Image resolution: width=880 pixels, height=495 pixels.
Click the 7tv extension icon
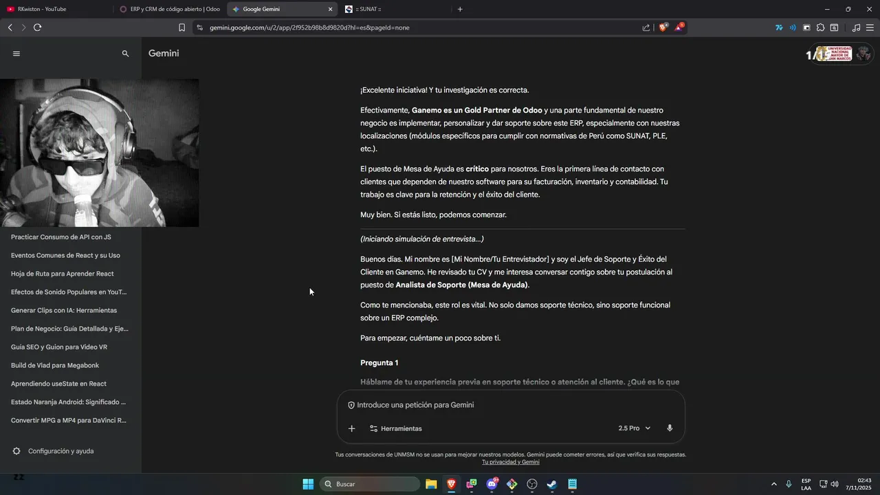[x=779, y=27]
